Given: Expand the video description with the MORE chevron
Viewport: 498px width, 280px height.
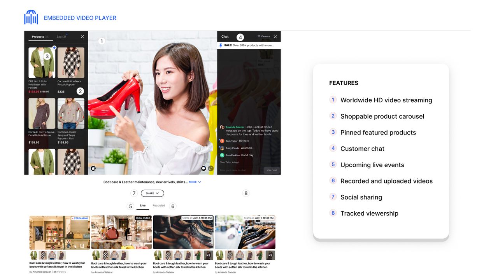Looking at the screenshot, I should point(195,182).
